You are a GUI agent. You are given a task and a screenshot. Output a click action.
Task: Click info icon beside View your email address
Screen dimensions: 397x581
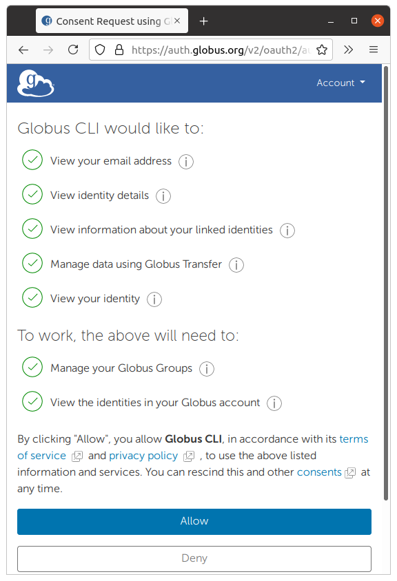coord(186,162)
